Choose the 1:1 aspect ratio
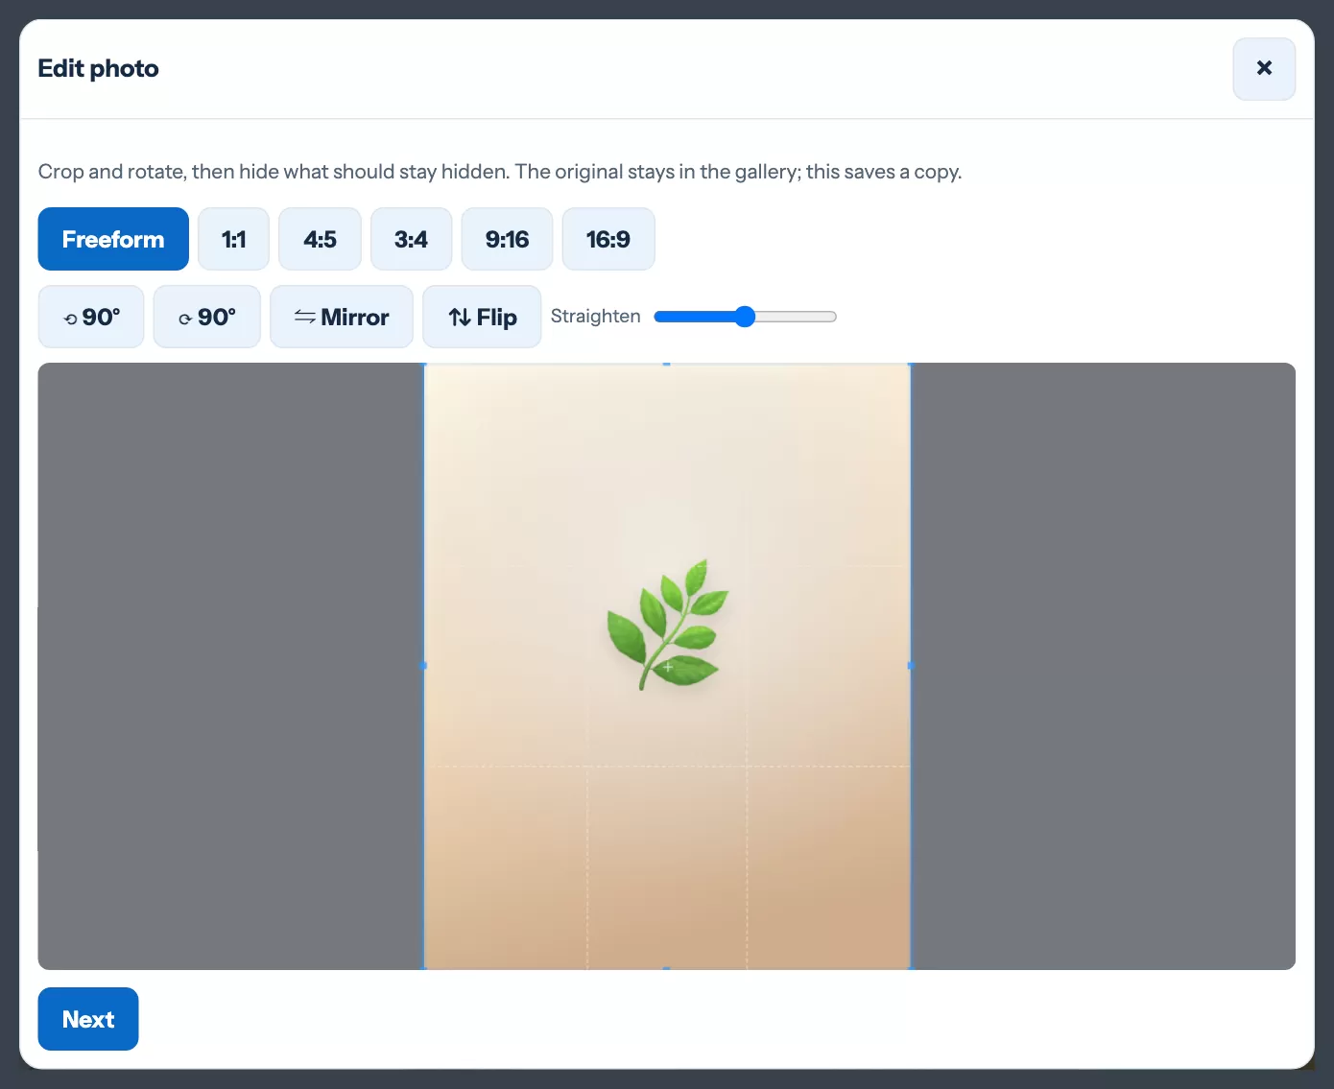 click(x=234, y=239)
